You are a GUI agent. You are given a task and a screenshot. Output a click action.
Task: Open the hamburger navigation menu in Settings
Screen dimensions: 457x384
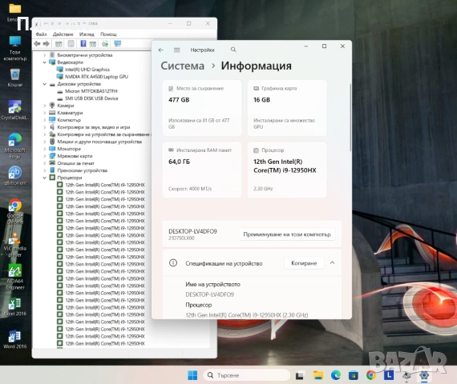(x=177, y=50)
